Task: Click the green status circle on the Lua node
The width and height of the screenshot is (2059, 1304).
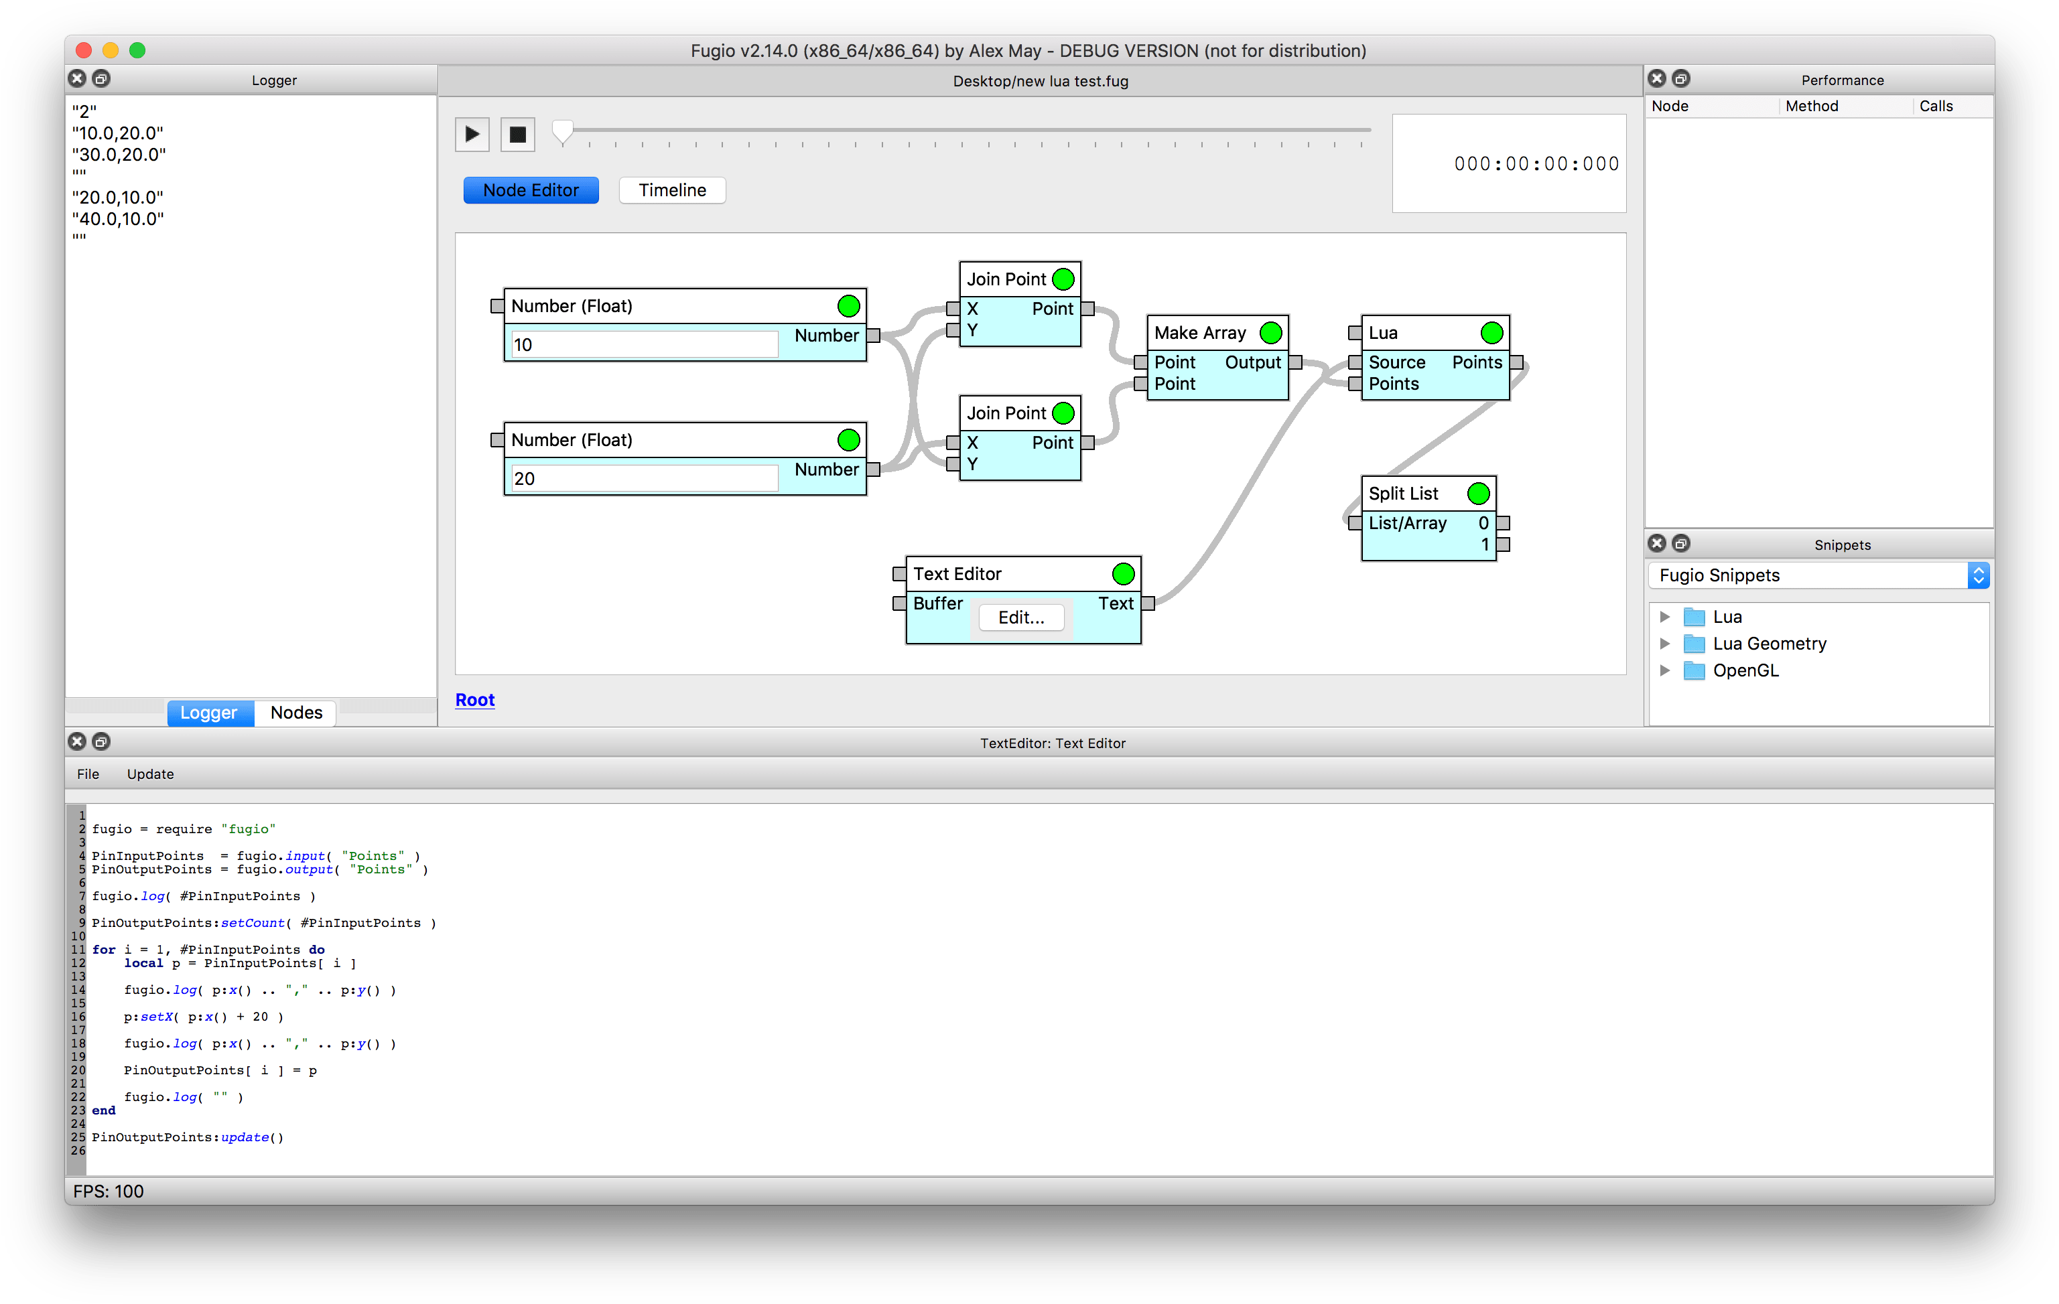Action: tap(1491, 332)
